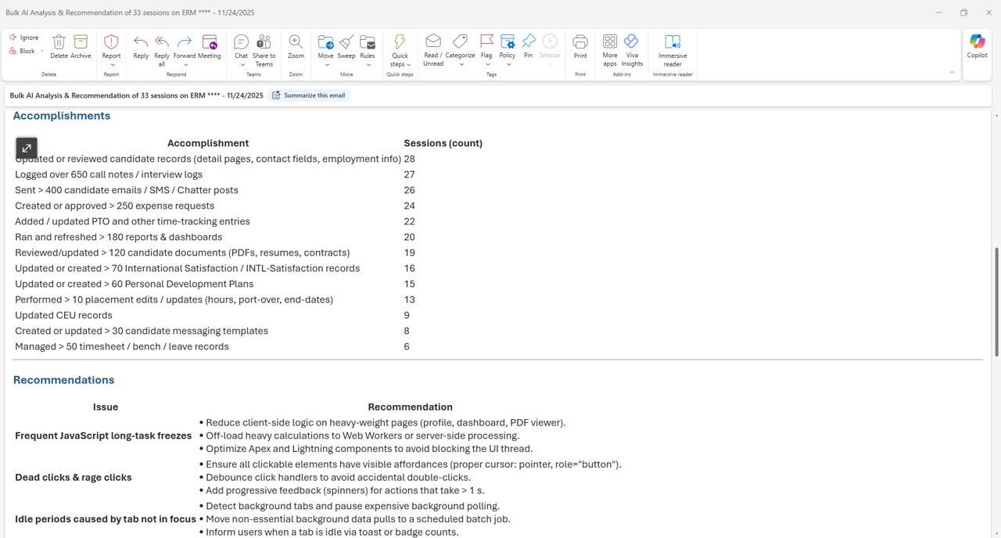Expand the Rules dropdown chevron
This screenshot has width=1001, height=538.
pos(368,65)
